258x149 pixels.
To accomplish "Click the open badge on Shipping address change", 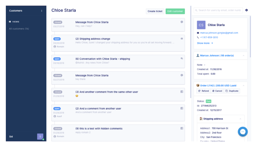I will pyautogui.click(x=57, y=39).
